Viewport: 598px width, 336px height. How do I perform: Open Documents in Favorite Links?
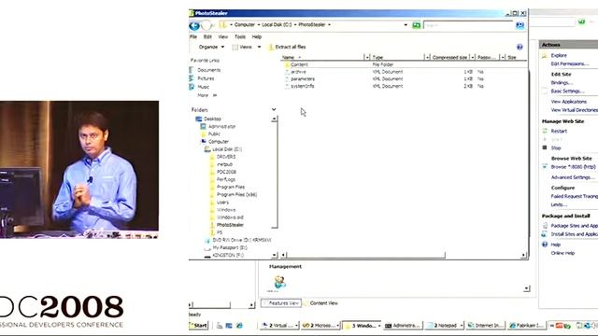point(208,70)
